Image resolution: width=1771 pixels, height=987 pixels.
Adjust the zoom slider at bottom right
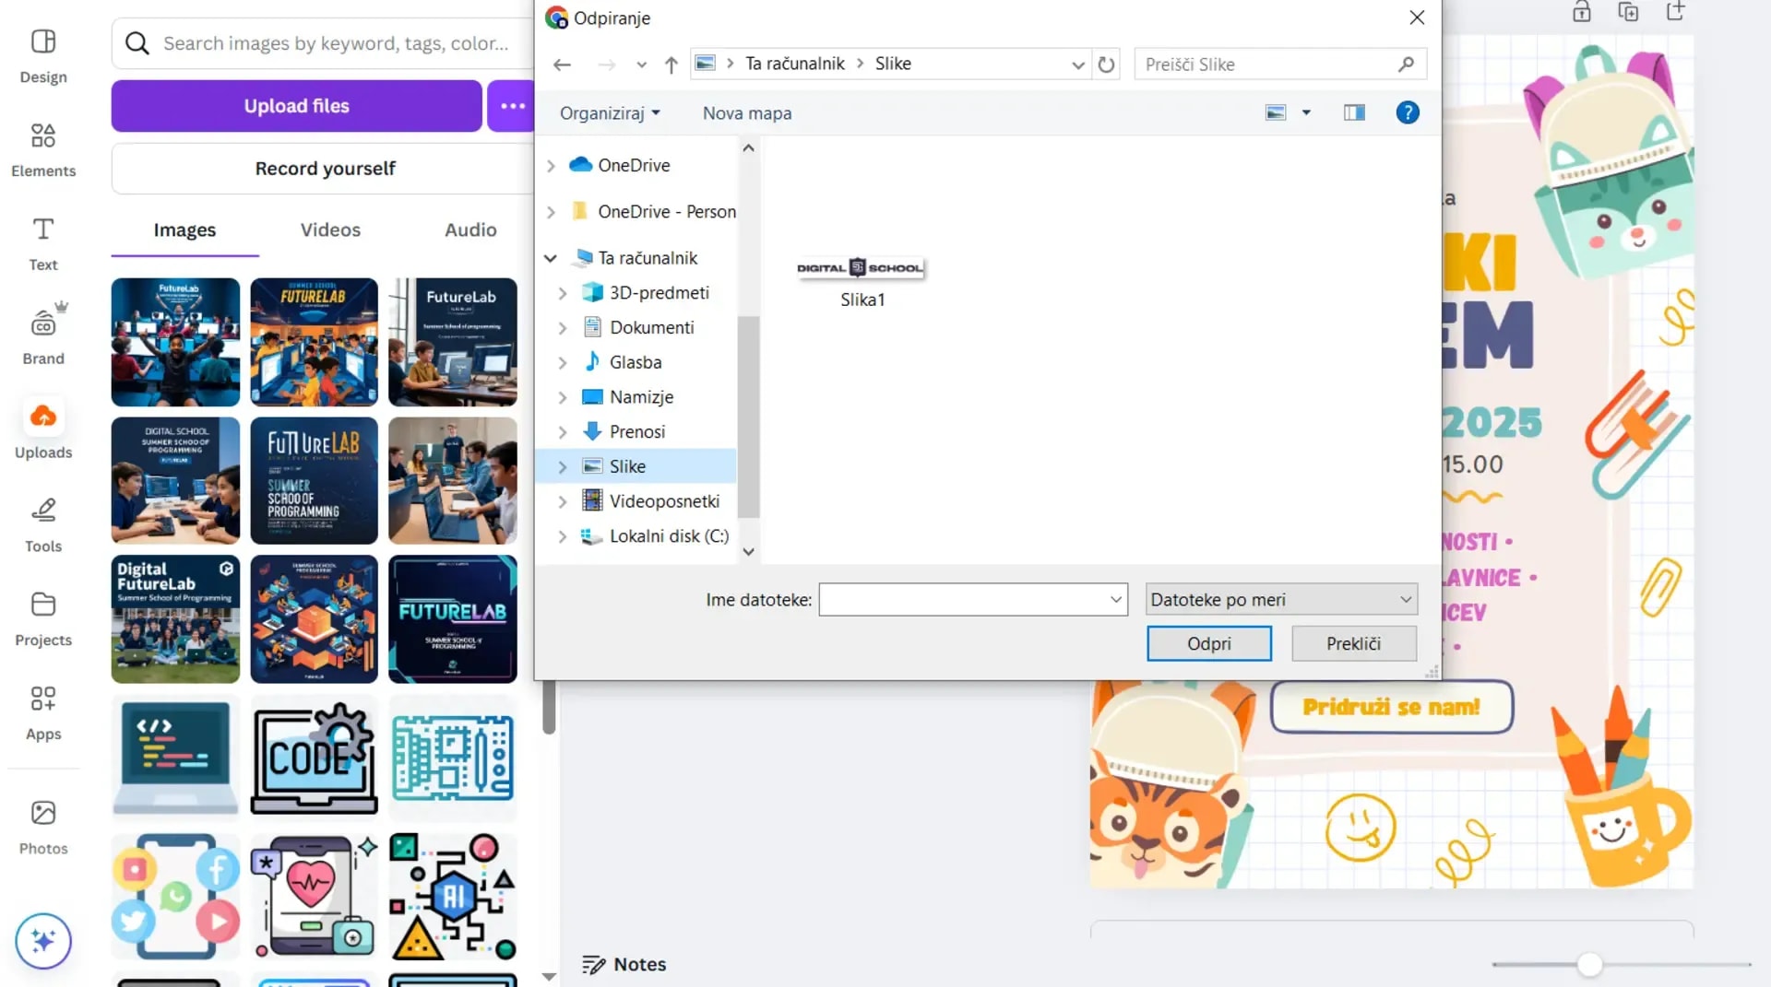(x=1588, y=964)
